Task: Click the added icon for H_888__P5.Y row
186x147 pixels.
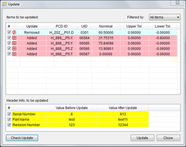Action: [14, 43]
